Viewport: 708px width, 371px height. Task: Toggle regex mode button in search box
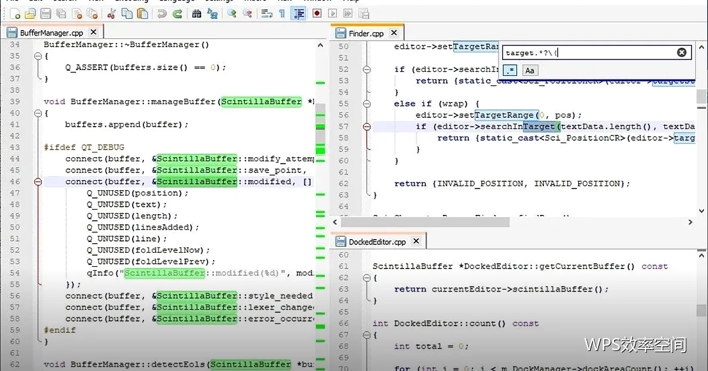pyautogui.click(x=510, y=71)
